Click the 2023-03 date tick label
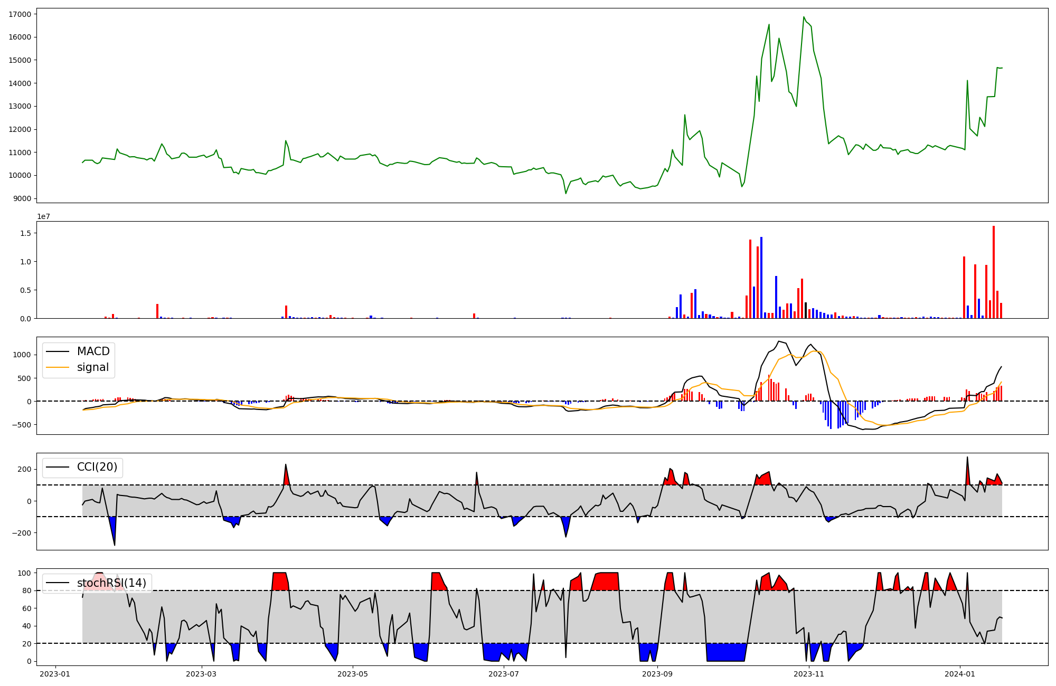The height and width of the screenshot is (686, 1056). click(x=201, y=674)
